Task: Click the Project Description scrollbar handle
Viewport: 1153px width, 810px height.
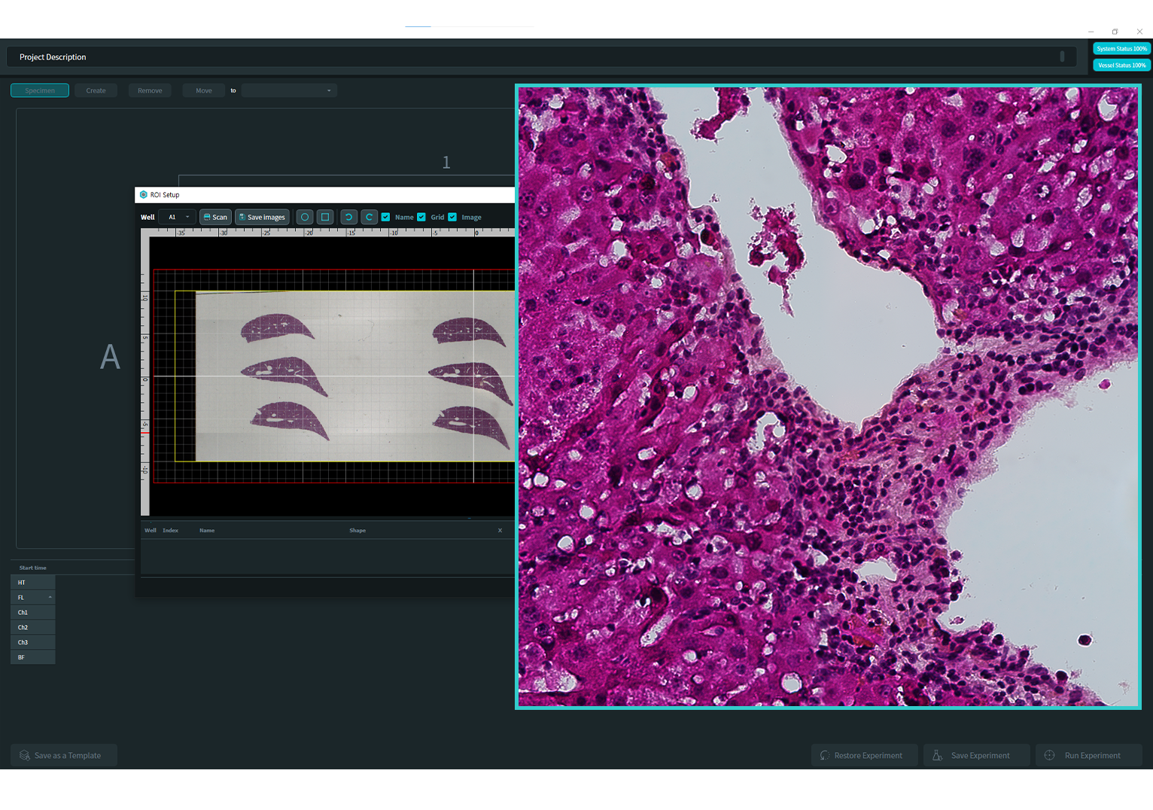Action: 1062,56
